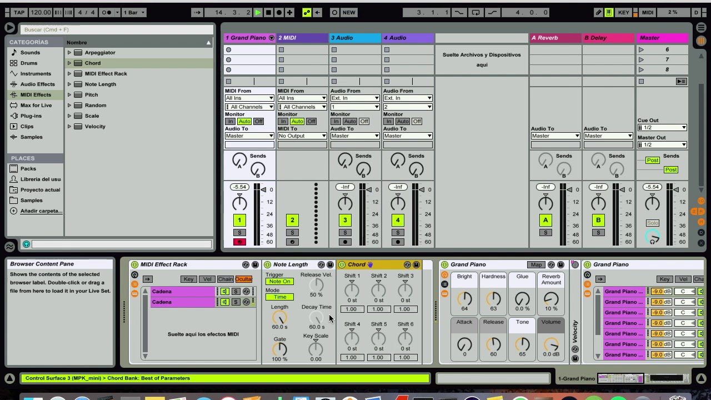Open the 1 Bar quantization dropdown
The height and width of the screenshot is (400, 711).
click(x=134, y=12)
